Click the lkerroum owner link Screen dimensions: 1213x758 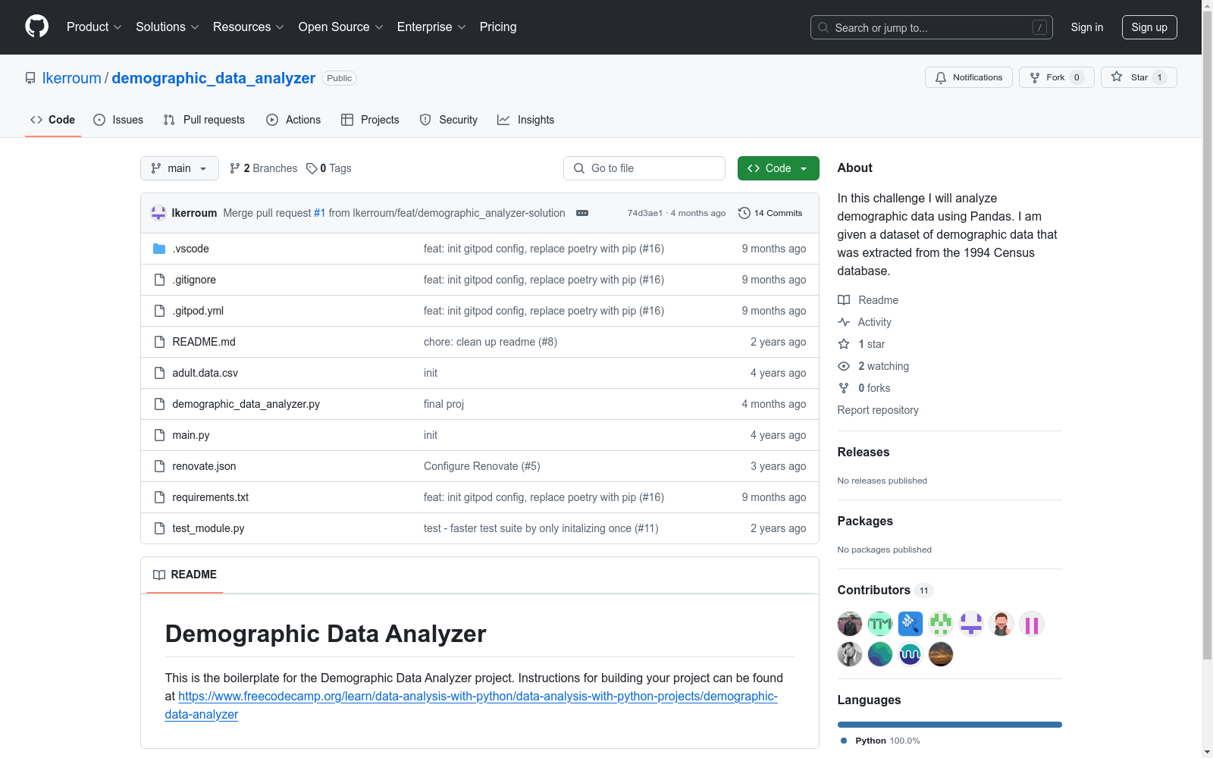point(72,78)
